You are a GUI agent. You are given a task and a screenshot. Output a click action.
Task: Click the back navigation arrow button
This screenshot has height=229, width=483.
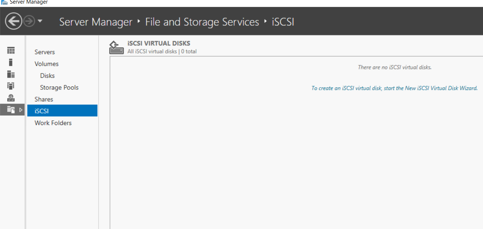click(x=13, y=21)
